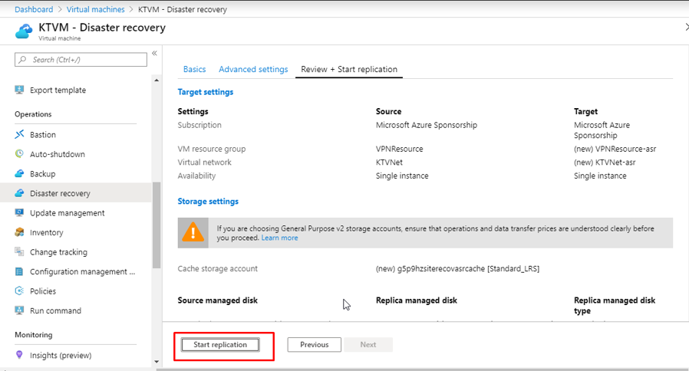Click the Inventory box icon
Screen dimensions: 689x371
tap(19, 232)
